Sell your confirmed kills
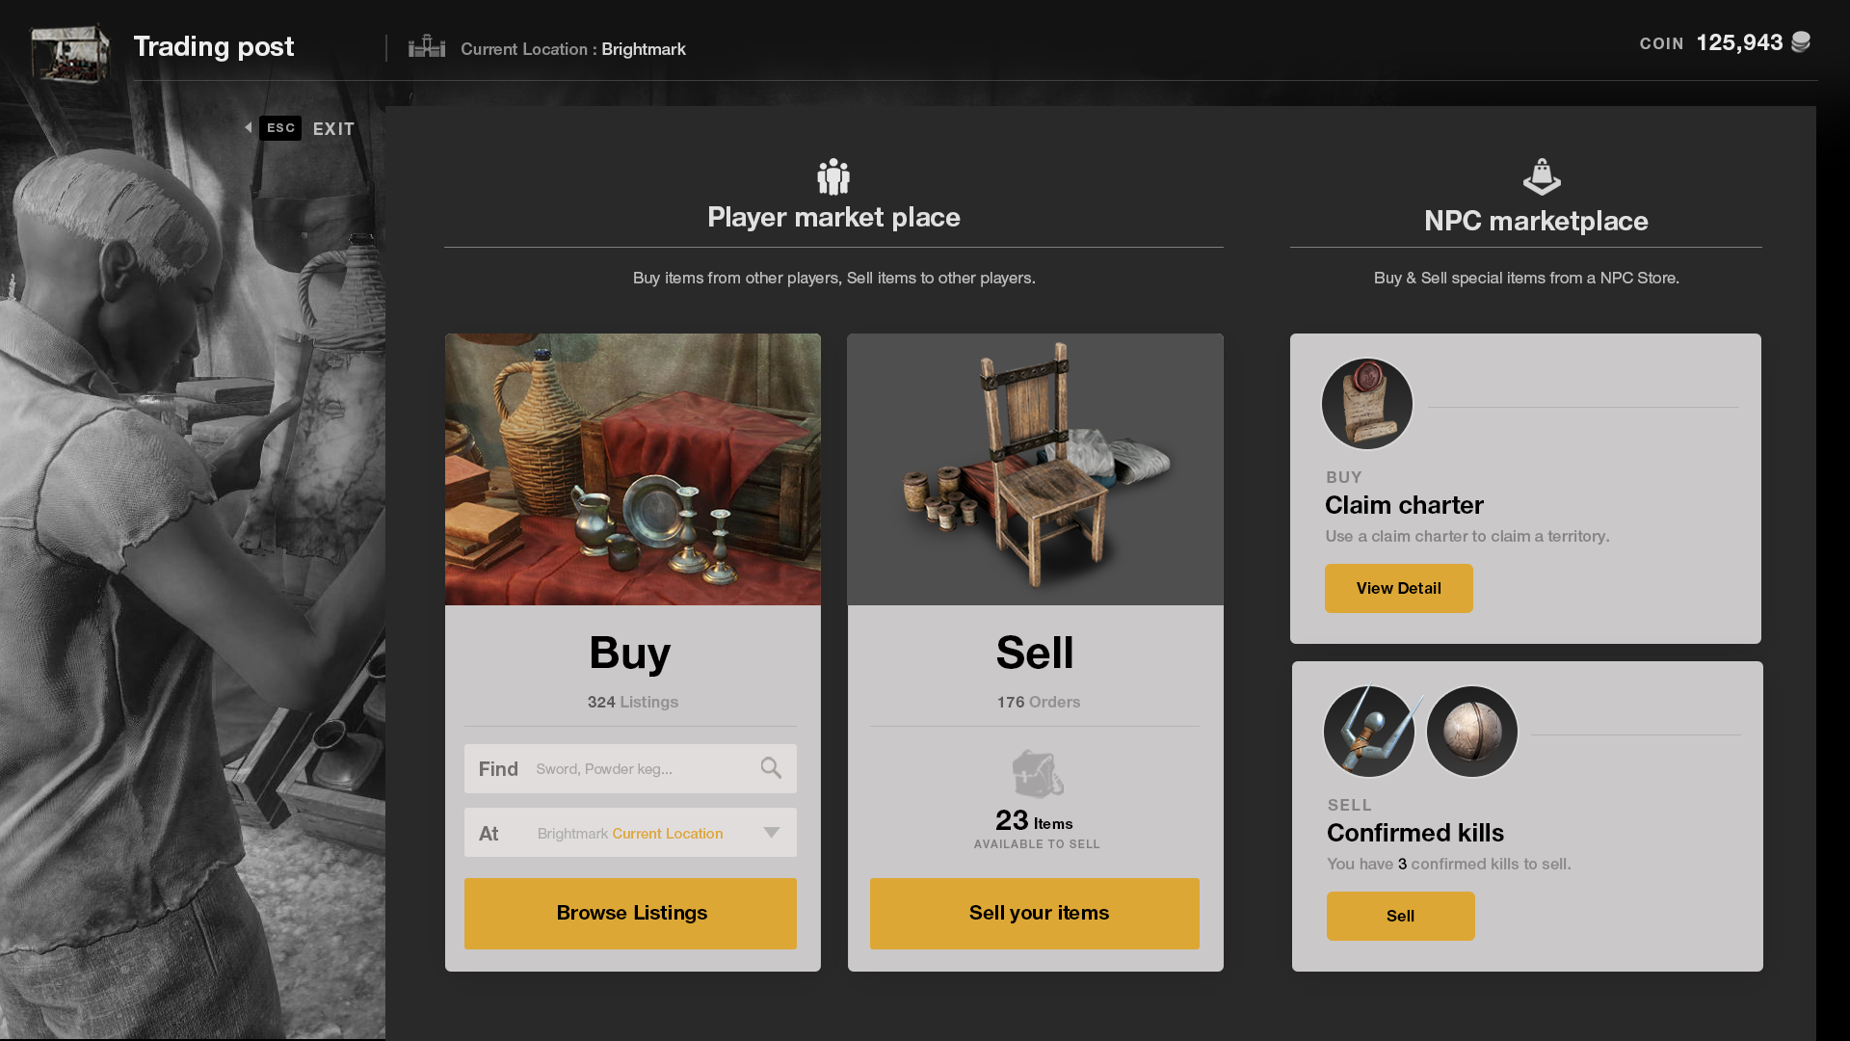Screen dimensions: 1850x1041 tap(1400, 916)
